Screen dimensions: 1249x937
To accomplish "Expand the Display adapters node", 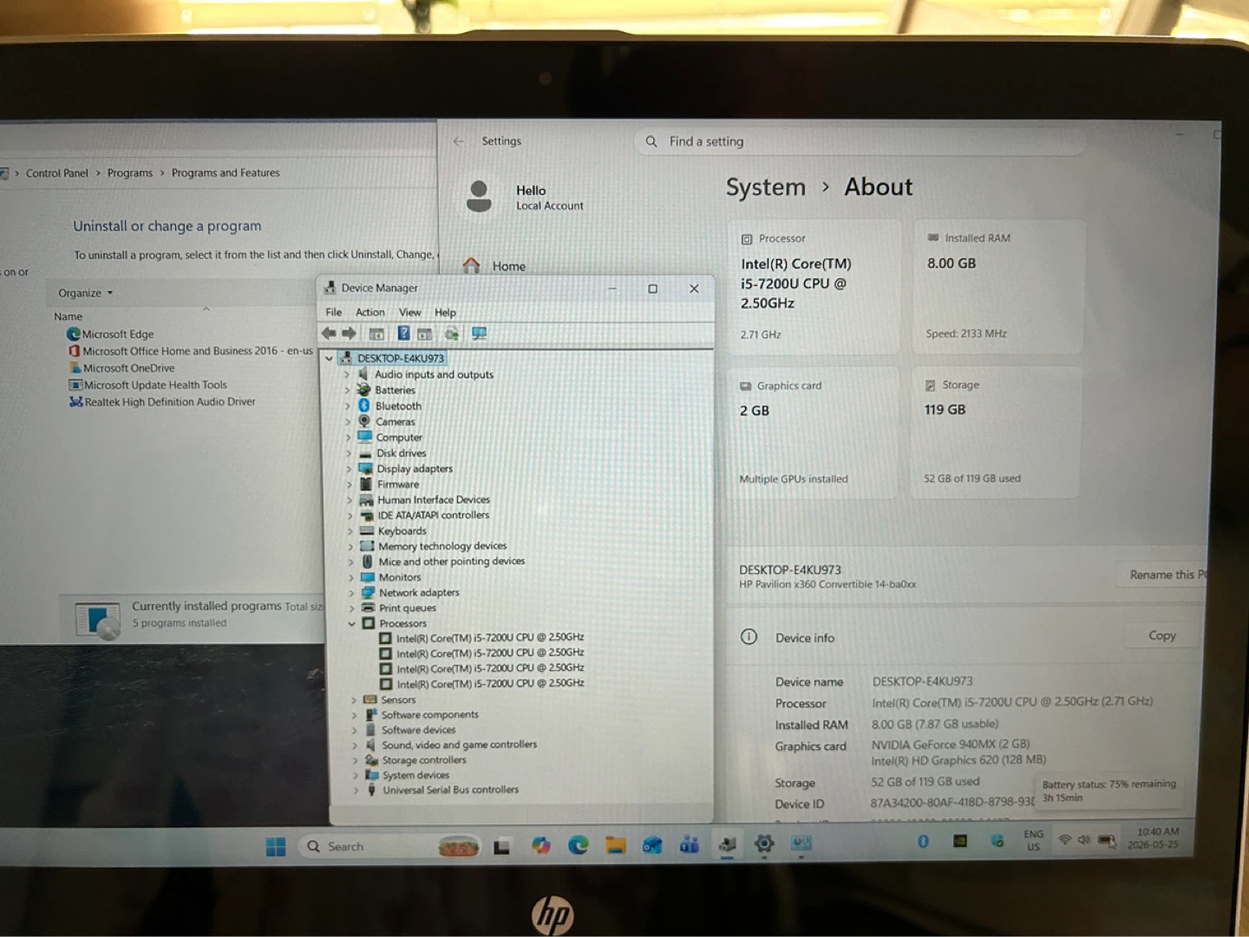I will tap(349, 469).
